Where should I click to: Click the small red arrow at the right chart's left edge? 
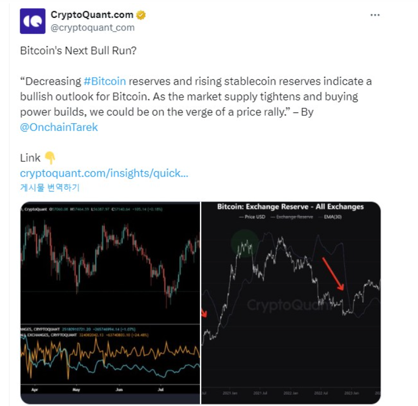click(x=204, y=313)
